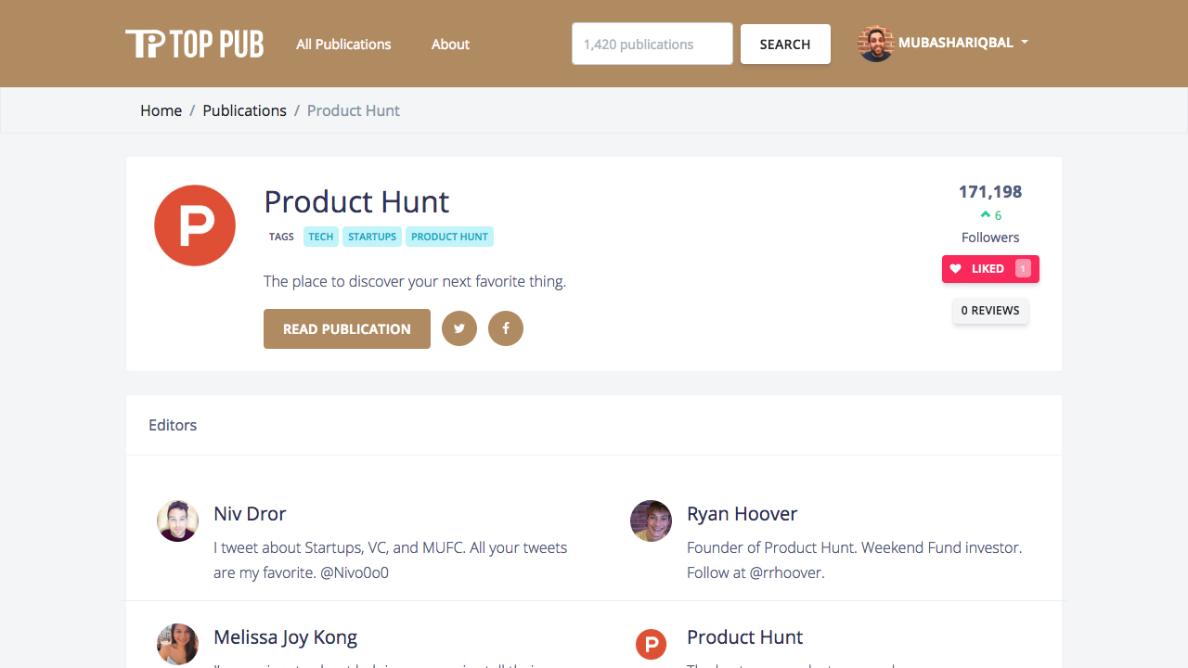
Task: Navigate to Publications breadcrumb
Action: pos(244,110)
